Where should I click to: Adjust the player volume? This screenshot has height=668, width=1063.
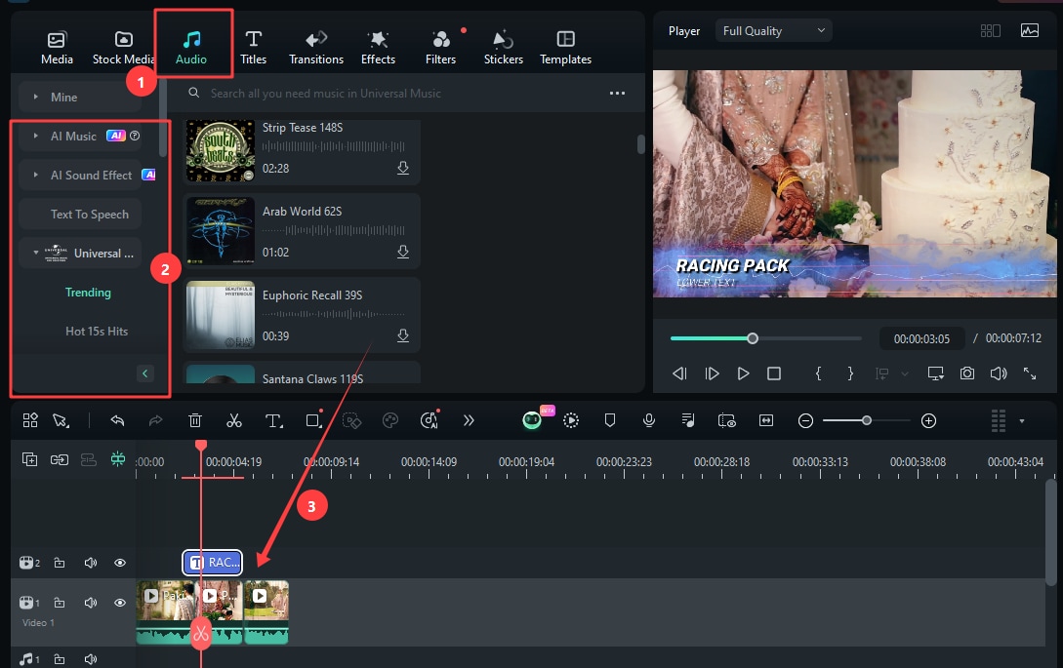click(x=999, y=373)
